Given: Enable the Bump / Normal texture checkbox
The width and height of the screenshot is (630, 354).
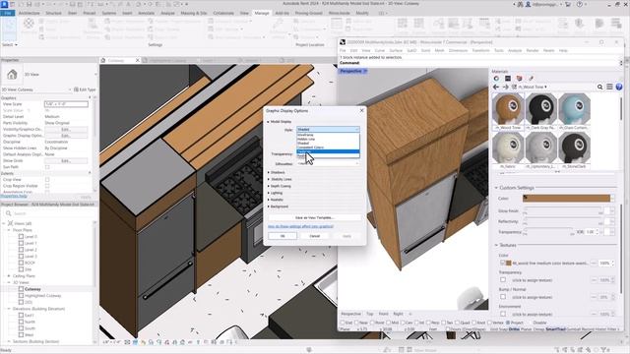Looking at the screenshot, I should (503, 297).
